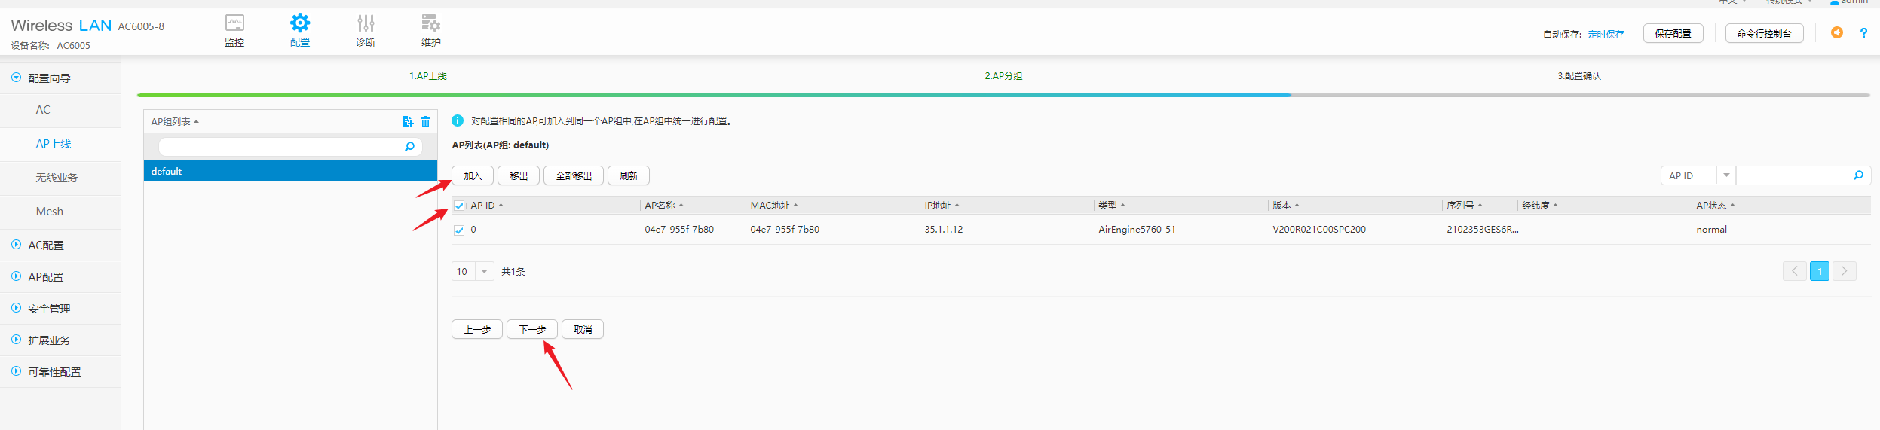
Task: Click the AP list search magnifier icon
Action: (x=1858, y=175)
